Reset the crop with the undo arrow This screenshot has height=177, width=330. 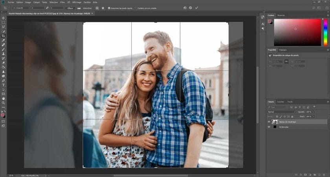(x=185, y=8)
